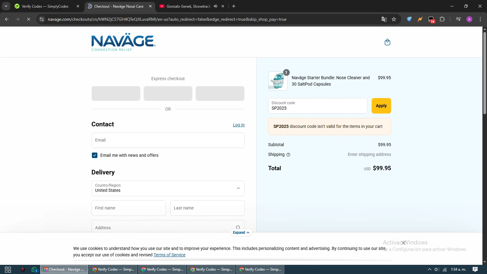Select the Checkout - Navāge taskbar button

[x=64, y=269]
